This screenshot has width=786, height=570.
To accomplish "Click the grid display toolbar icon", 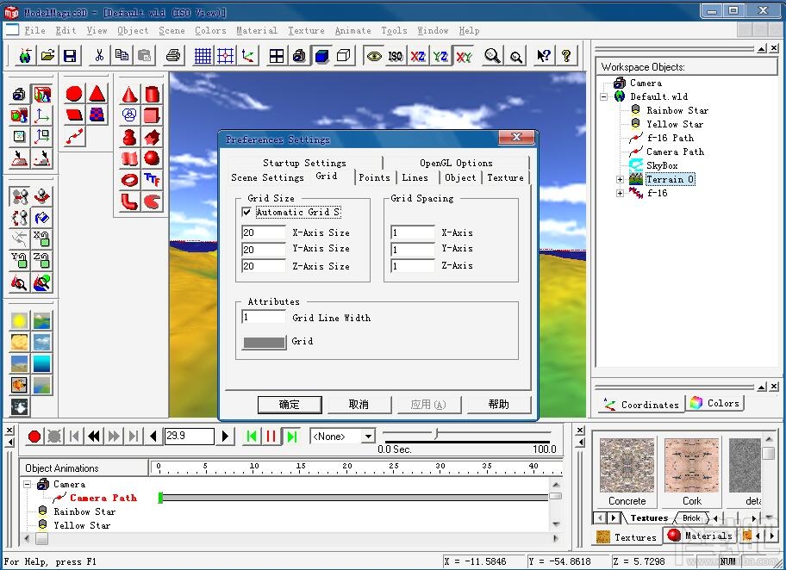I will (201, 55).
